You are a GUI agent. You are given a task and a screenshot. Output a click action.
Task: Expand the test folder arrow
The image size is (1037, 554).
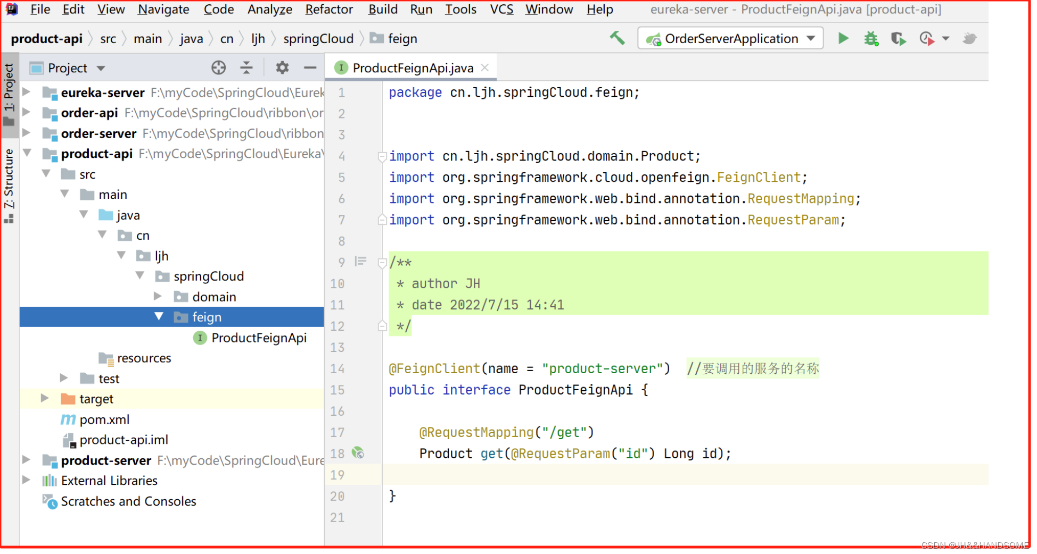(x=64, y=379)
